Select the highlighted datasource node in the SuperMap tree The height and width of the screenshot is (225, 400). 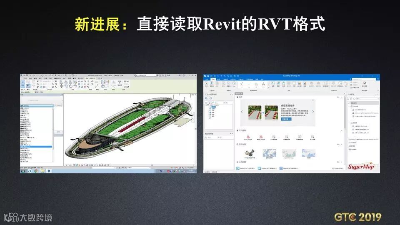[213, 107]
